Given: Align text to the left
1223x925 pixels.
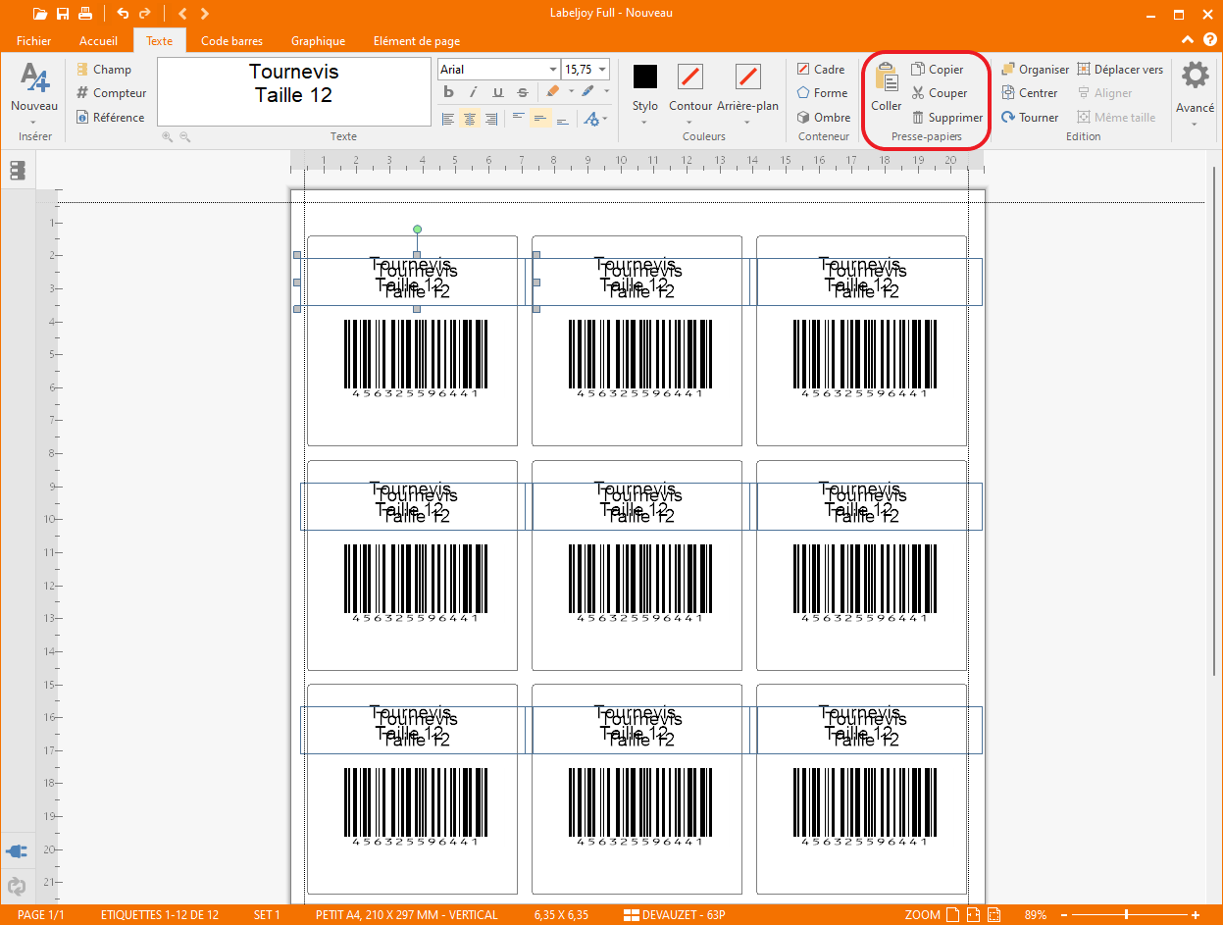Looking at the screenshot, I should tap(448, 119).
